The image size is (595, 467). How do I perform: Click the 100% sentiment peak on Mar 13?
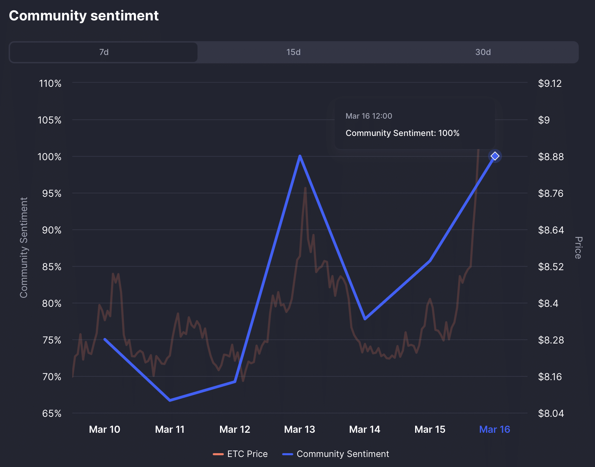(300, 156)
